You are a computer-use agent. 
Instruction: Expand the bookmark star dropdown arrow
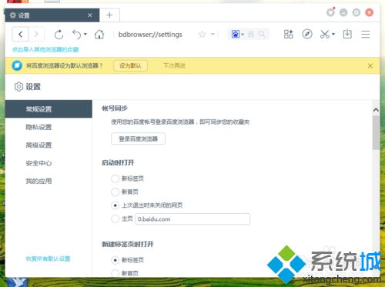click(213, 34)
